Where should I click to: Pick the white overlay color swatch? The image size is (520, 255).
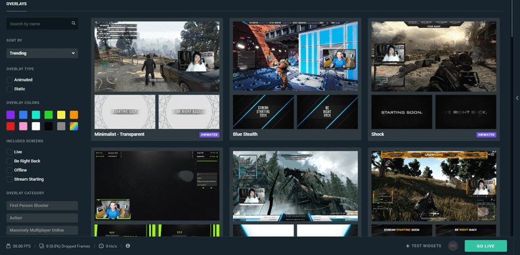coord(36,126)
